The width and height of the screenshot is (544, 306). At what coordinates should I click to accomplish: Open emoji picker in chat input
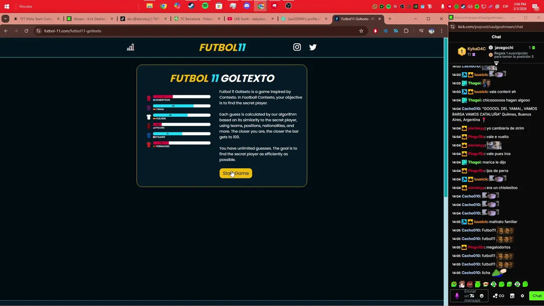tap(482, 296)
